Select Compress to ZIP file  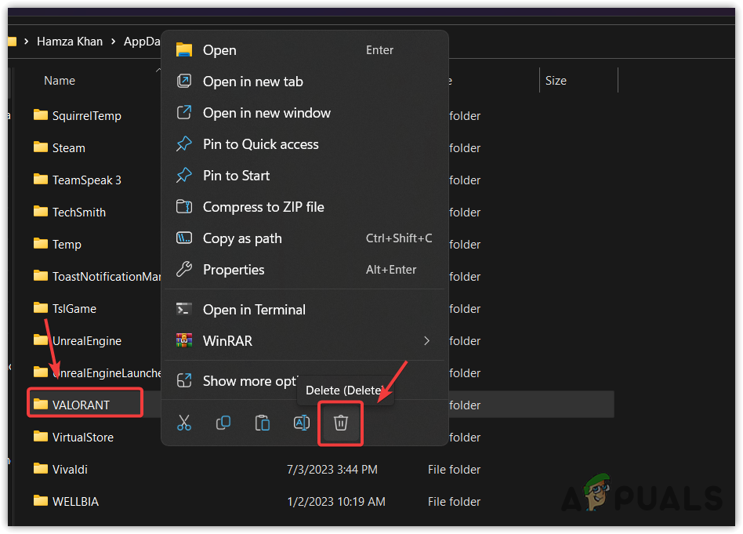[x=263, y=207]
